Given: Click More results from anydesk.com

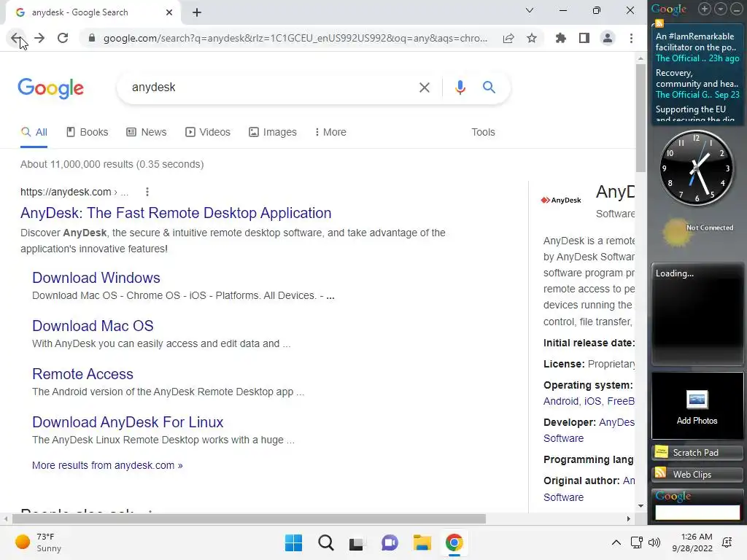Looking at the screenshot, I should pos(107,465).
